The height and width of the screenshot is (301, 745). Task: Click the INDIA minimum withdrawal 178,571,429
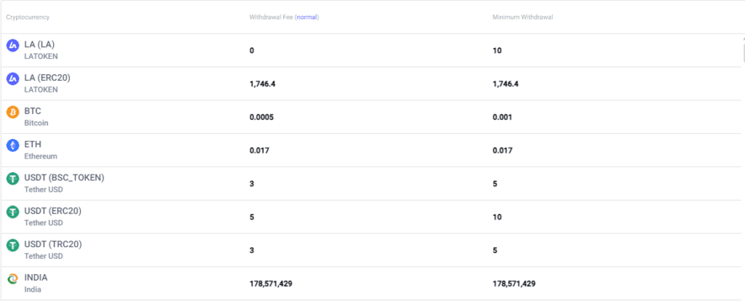point(514,284)
